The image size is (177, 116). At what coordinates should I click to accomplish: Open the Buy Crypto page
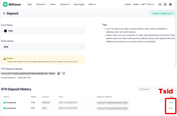[79, 4]
